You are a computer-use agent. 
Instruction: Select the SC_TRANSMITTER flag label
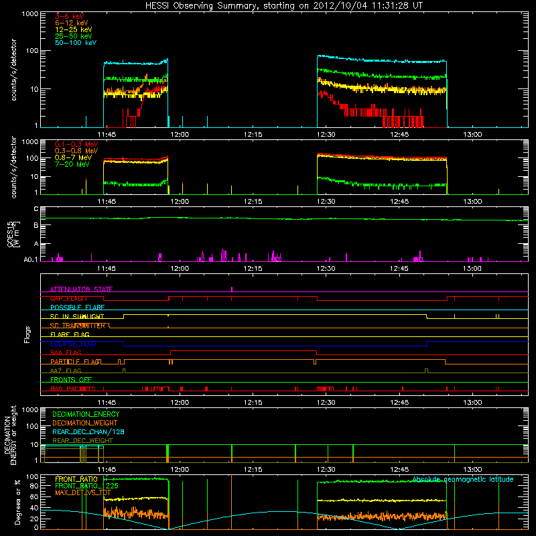click(78, 326)
